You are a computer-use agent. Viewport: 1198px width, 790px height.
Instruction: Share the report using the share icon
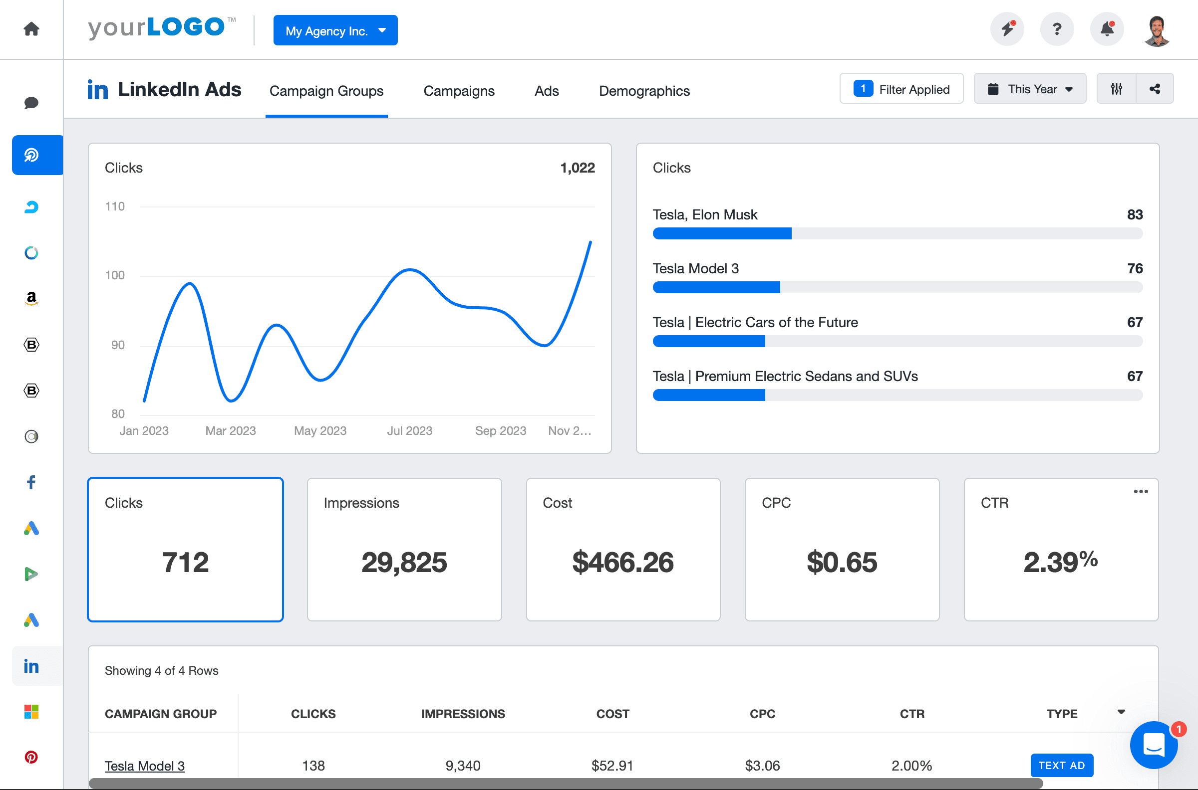point(1155,88)
